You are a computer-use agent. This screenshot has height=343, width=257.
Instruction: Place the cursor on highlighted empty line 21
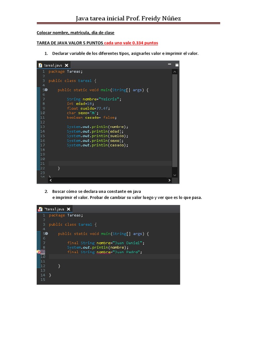point(110,163)
